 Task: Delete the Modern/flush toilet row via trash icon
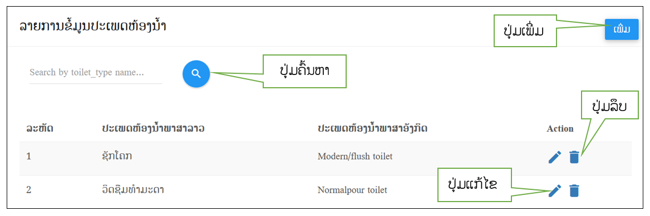coord(574,157)
